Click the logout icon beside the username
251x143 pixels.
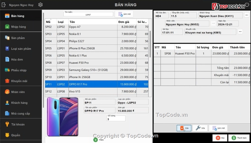3,5
